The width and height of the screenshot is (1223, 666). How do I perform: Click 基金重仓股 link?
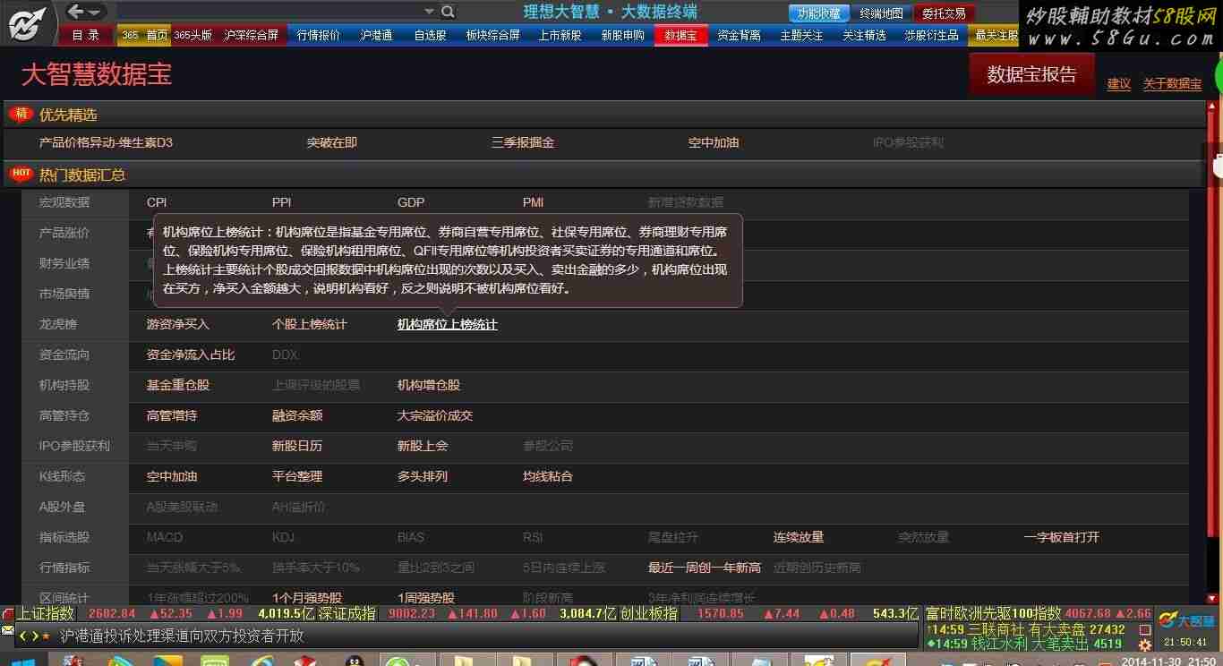click(178, 385)
